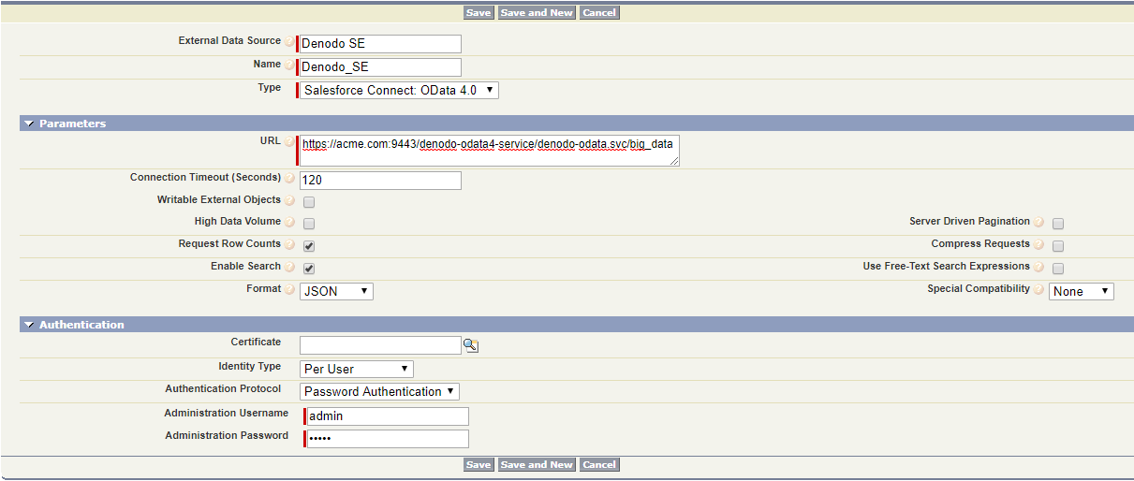Click the empty Certificate input field

pyautogui.click(x=380, y=345)
